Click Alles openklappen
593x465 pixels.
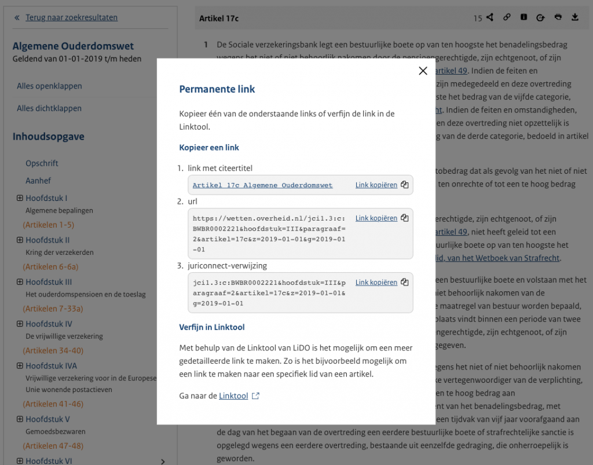click(x=49, y=86)
